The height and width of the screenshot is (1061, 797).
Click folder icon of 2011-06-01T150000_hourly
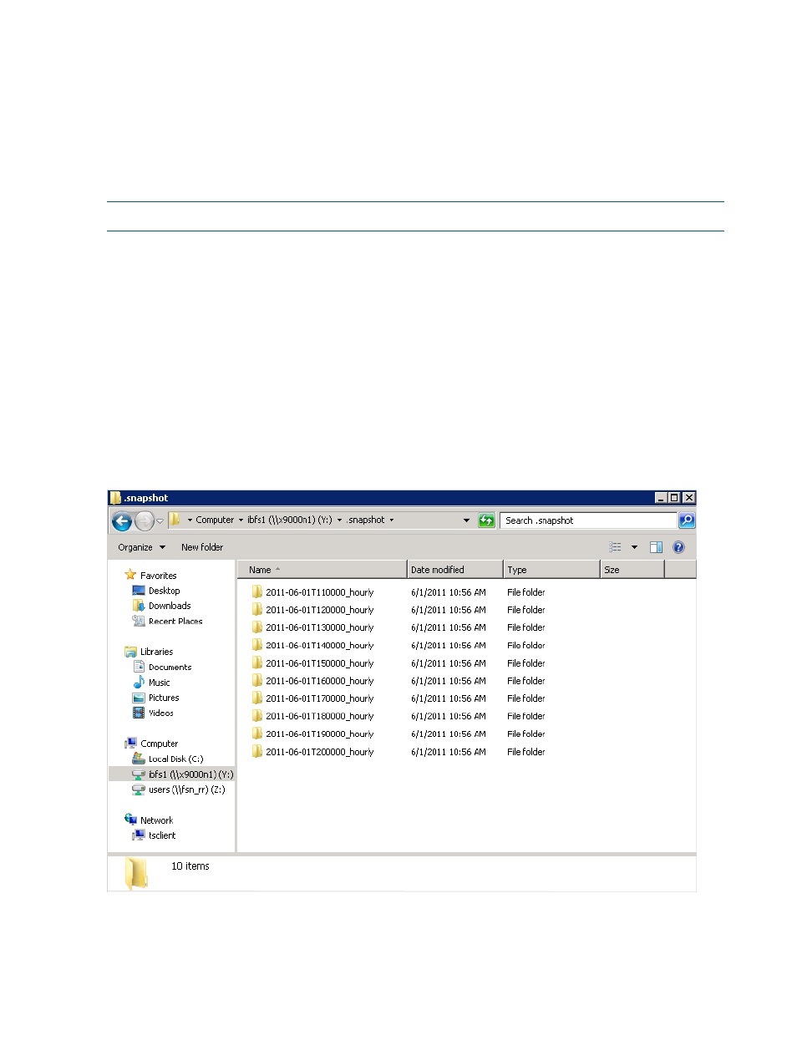tap(257, 662)
